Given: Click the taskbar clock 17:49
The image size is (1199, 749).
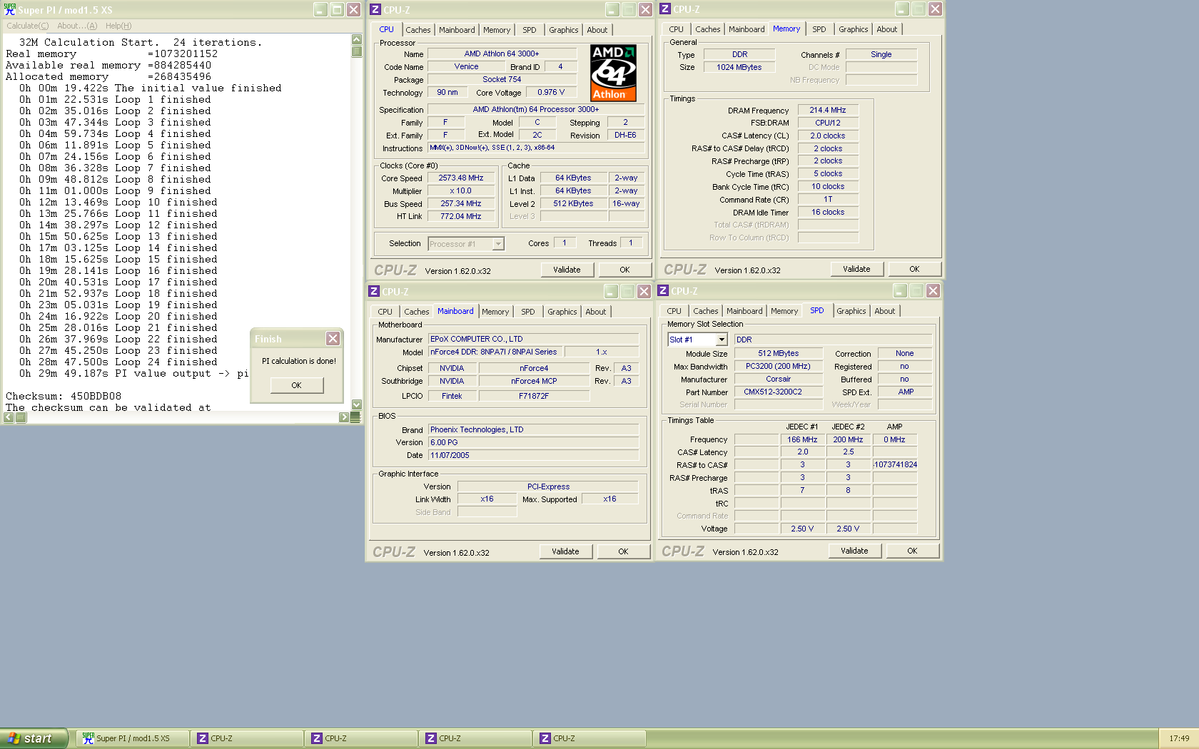Looking at the screenshot, I should [1179, 738].
